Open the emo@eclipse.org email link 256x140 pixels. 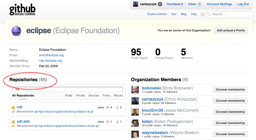(x=52, y=55)
